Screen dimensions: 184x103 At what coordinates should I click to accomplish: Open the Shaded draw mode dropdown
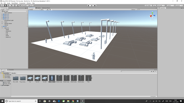34,10
